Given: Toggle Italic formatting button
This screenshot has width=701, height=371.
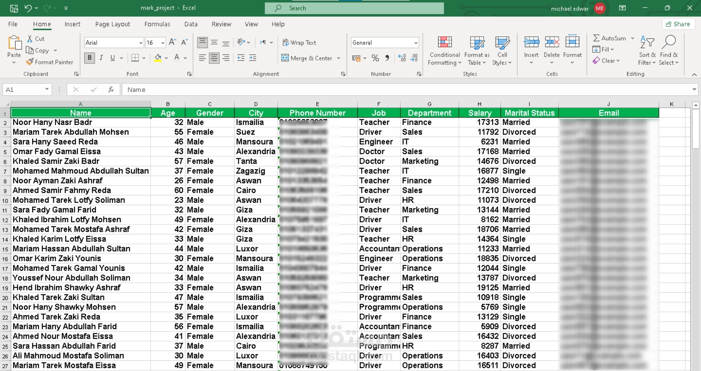Looking at the screenshot, I should (x=101, y=58).
